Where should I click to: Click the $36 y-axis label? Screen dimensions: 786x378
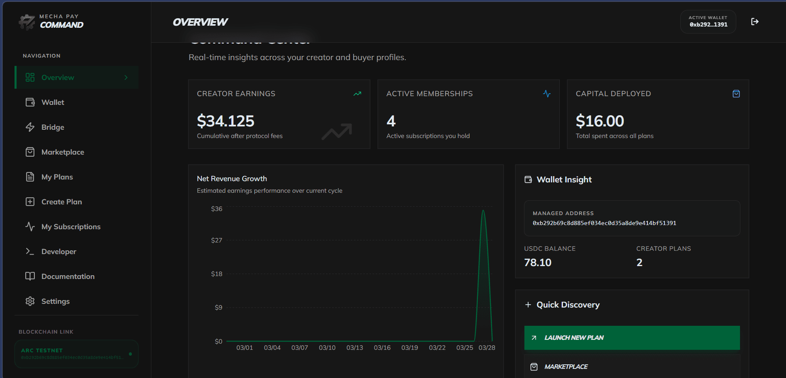click(216, 209)
